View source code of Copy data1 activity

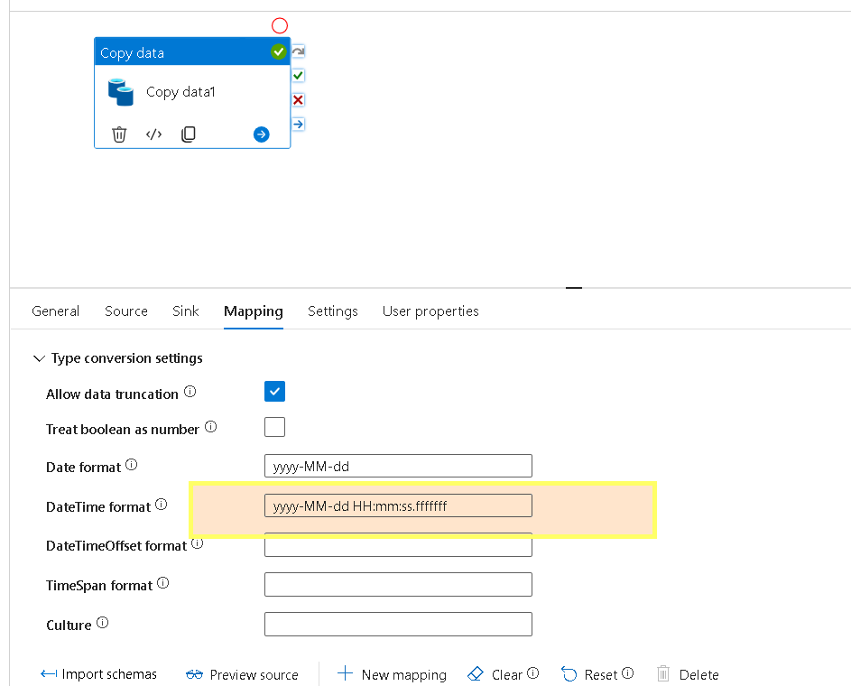pos(154,134)
